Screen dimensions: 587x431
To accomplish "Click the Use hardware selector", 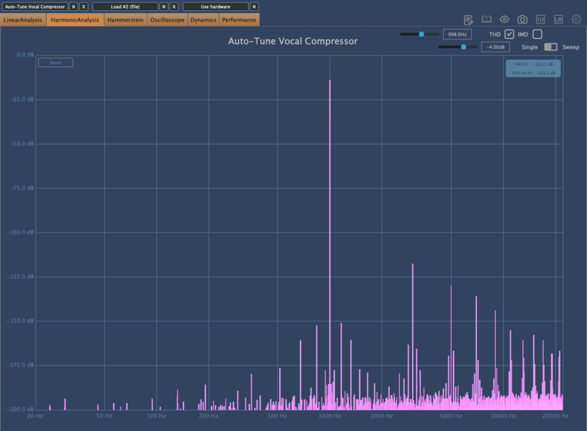I will tap(216, 7).
